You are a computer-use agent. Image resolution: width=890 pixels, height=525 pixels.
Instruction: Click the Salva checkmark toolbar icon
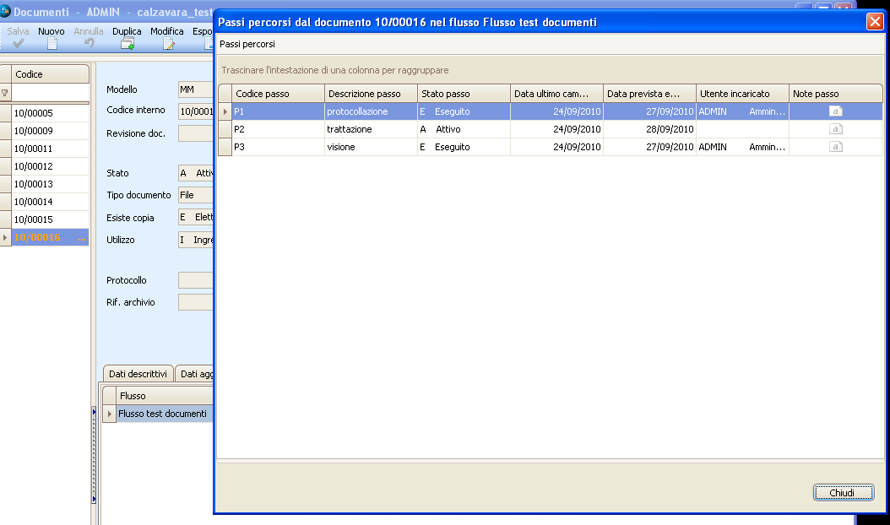(x=18, y=43)
